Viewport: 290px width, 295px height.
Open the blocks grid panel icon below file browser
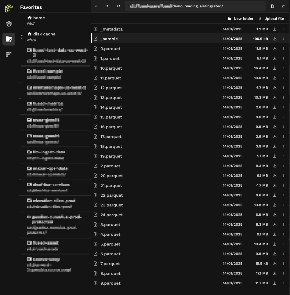(x=9, y=54)
